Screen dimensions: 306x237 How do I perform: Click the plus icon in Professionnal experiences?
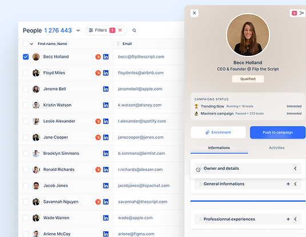coord(288,219)
